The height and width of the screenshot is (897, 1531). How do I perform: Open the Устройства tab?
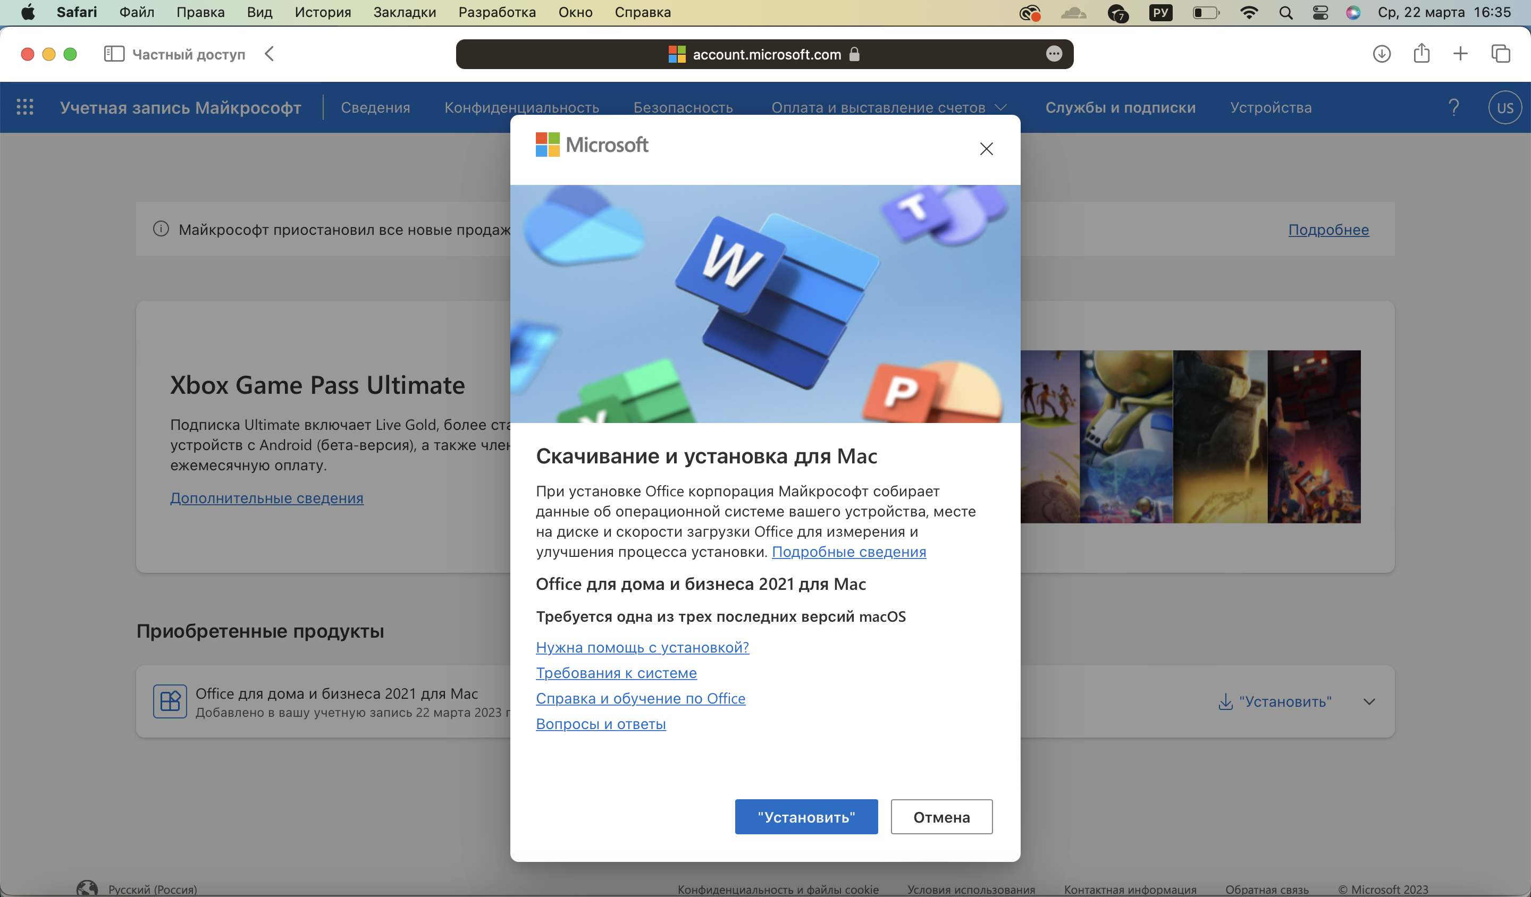[x=1271, y=107]
